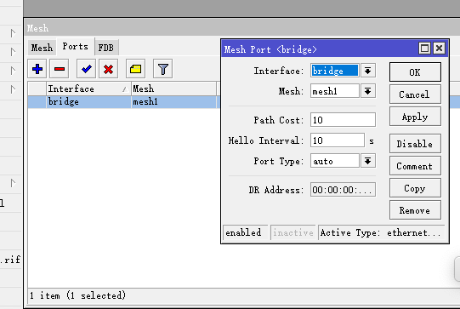
Task: Close the Mesh Port bridge dialog
Action: (x=440, y=49)
